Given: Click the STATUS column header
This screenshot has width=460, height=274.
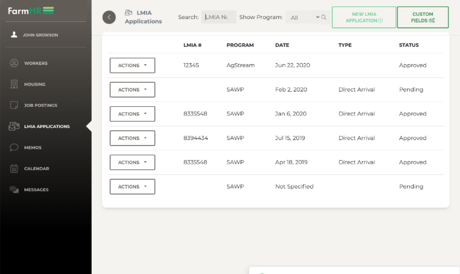Looking at the screenshot, I should [409, 45].
